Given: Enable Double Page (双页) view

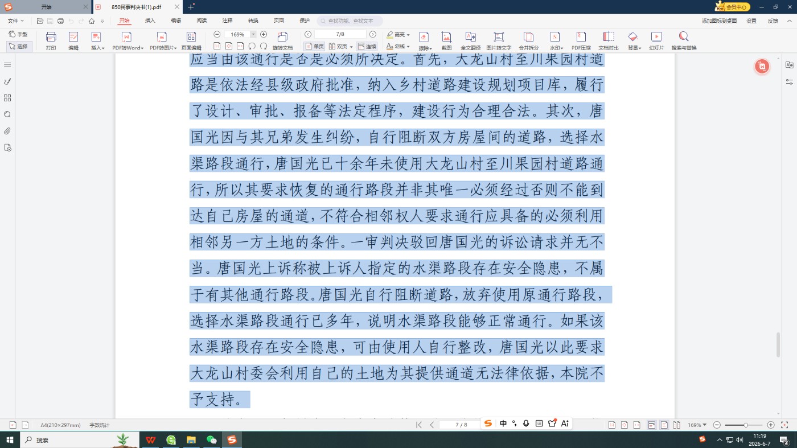Looking at the screenshot, I should pyautogui.click(x=338, y=46).
